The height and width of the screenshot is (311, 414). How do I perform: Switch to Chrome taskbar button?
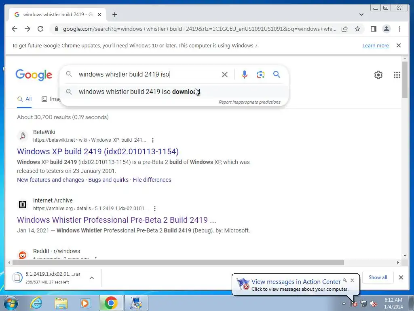coord(111,303)
